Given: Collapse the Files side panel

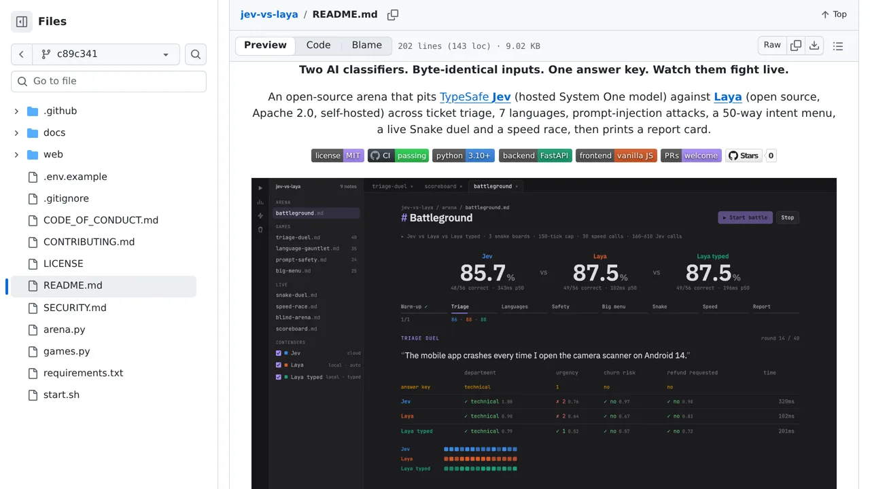Looking at the screenshot, I should pos(22,22).
